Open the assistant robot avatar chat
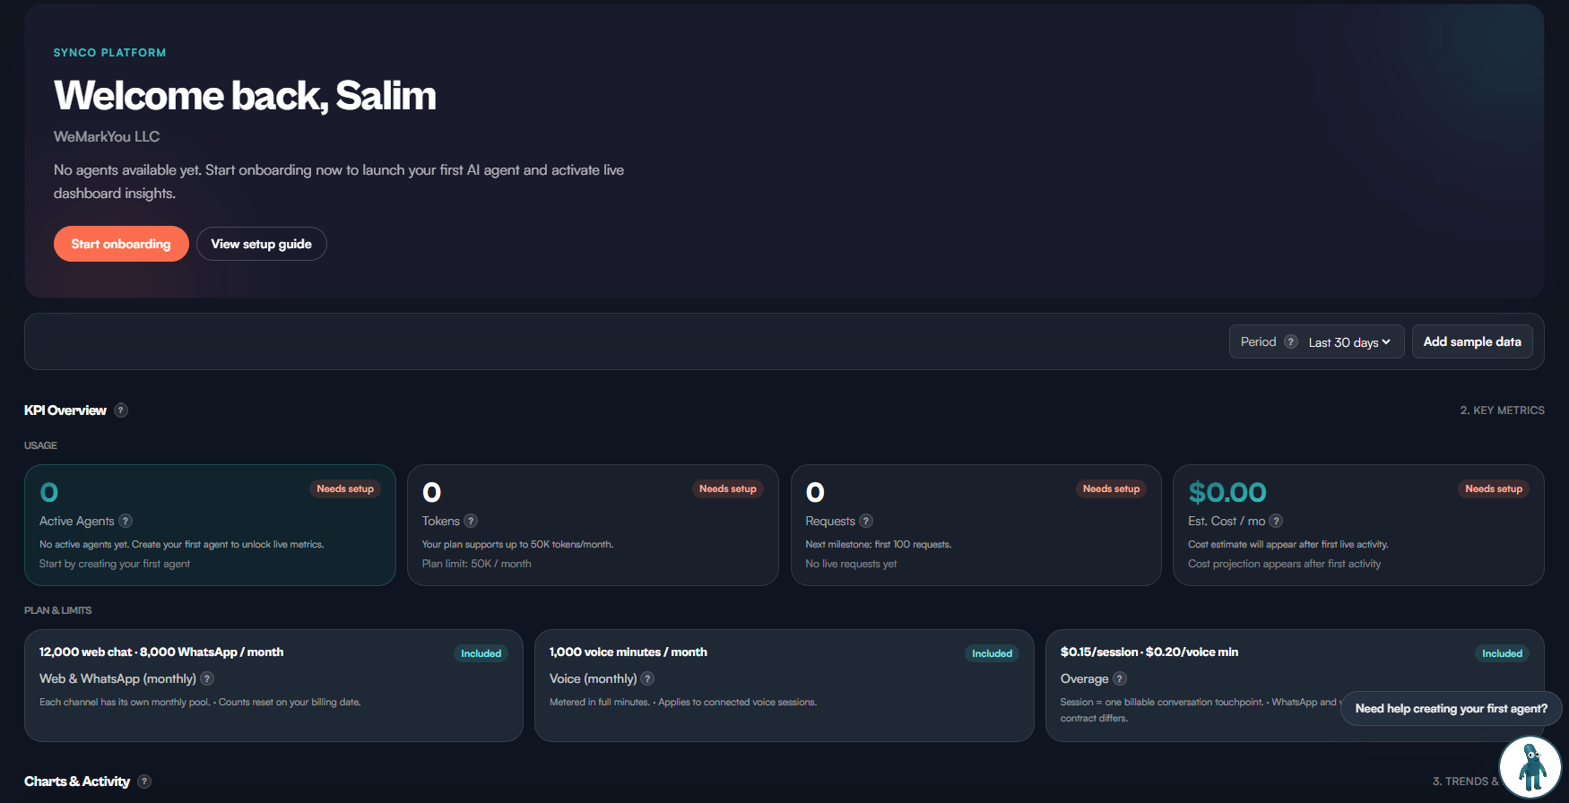This screenshot has width=1569, height=803. [x=1531, y=767]
